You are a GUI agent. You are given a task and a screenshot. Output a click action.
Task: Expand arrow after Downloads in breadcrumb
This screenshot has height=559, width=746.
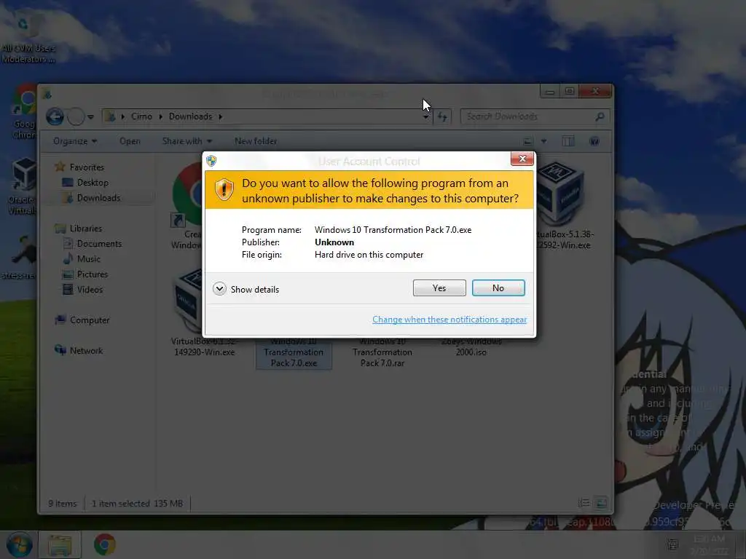click(x=220, y=116)
